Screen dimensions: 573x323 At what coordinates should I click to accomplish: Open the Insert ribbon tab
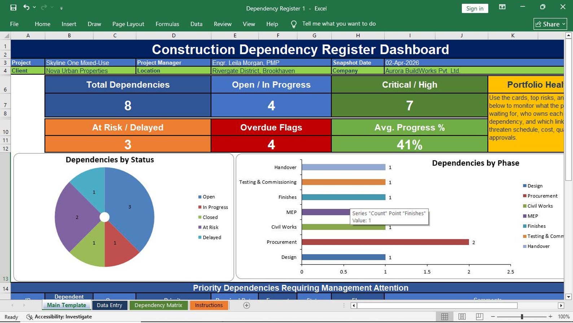click(x=69, y=24)
